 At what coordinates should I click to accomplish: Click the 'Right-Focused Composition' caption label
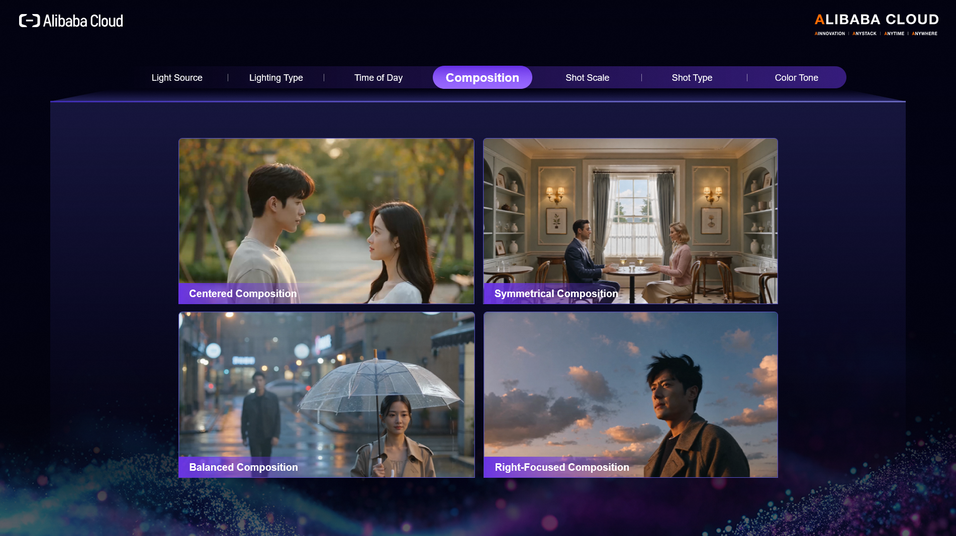(562, 467)
